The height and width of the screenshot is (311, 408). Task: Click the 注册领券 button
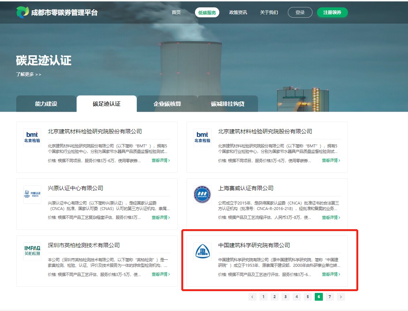point(332,13)
